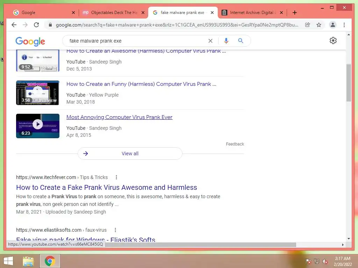The height and width of the screenshot is (268, 358).
Task: Close the Objectables Deck tab
Action: click(x=143, y=13)
